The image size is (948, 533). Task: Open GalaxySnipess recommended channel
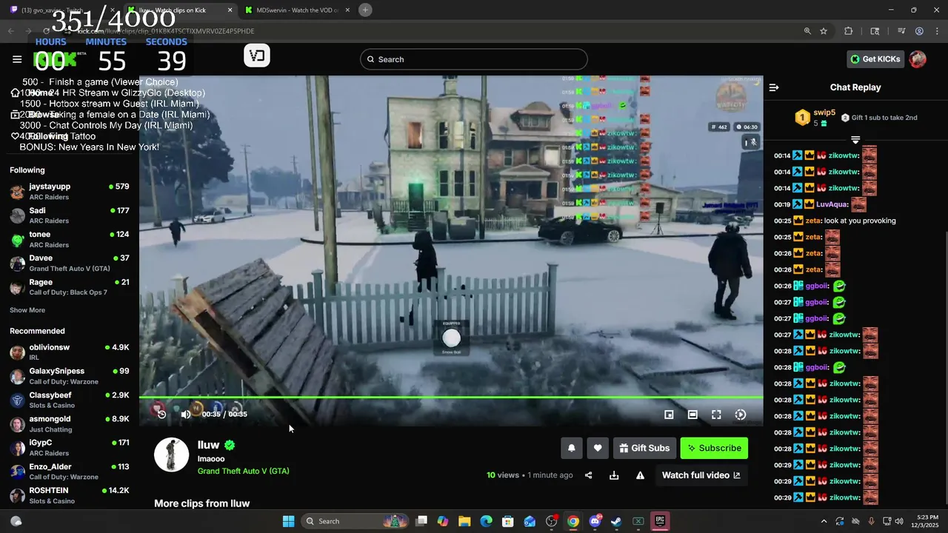click(x=70, y=376)
